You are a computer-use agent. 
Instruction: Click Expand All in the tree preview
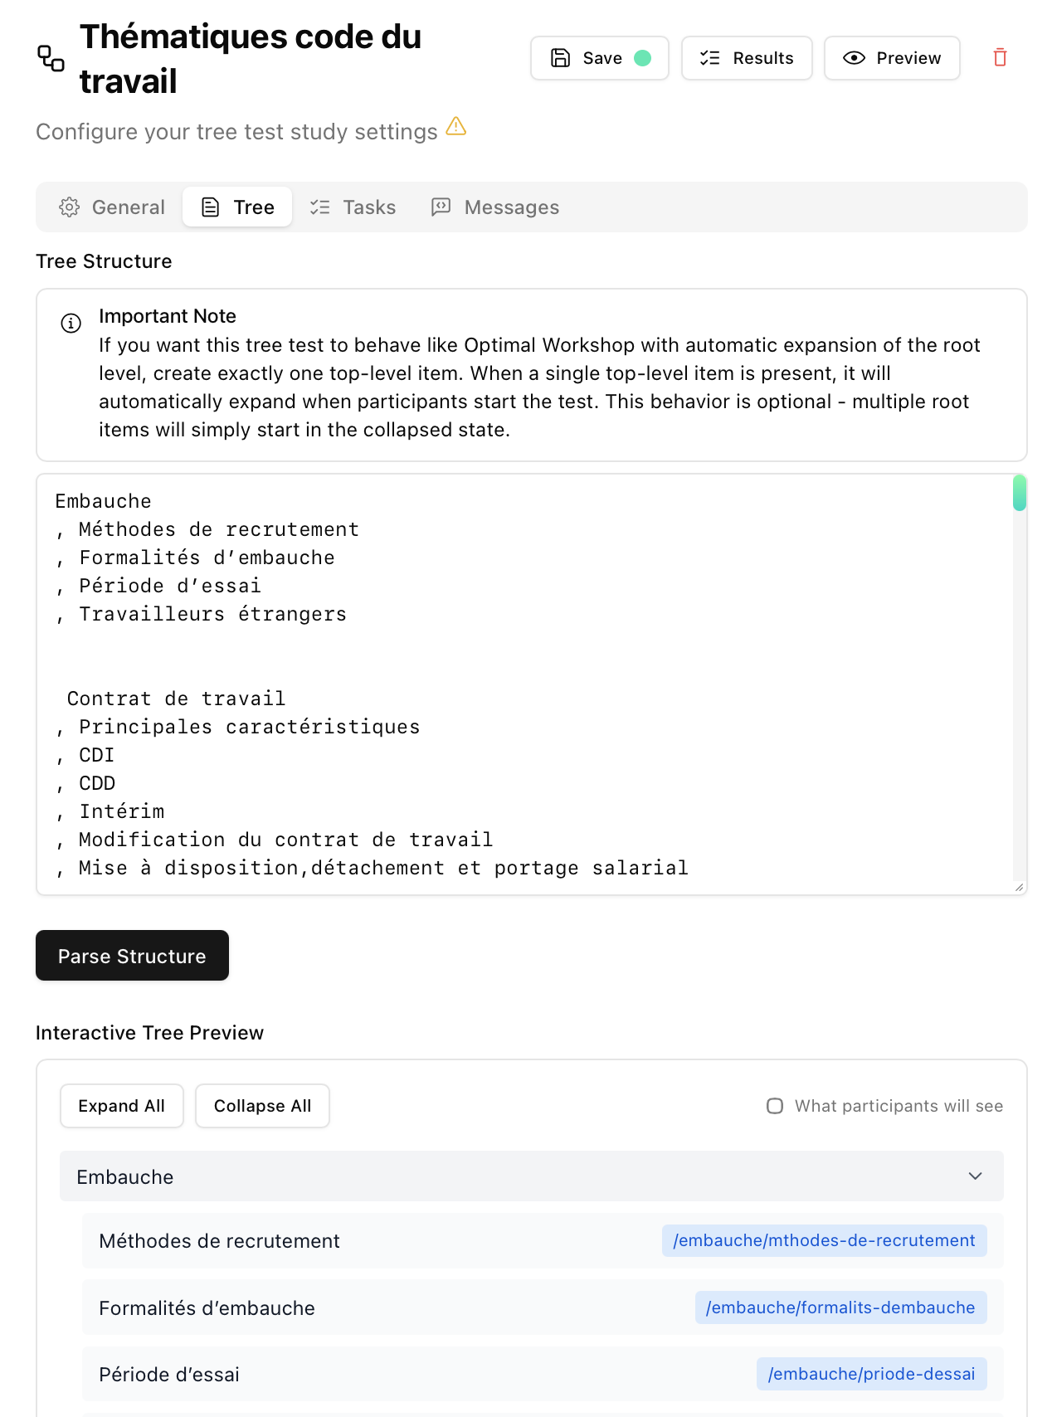tap(121, 1106)
